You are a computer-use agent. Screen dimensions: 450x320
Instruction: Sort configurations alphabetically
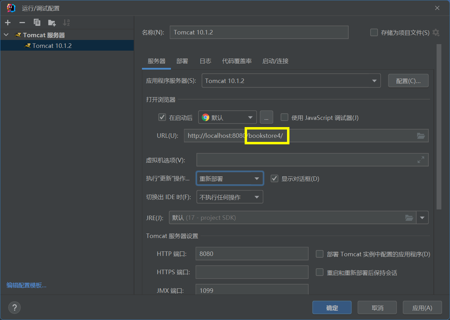(x=66, y=23)
